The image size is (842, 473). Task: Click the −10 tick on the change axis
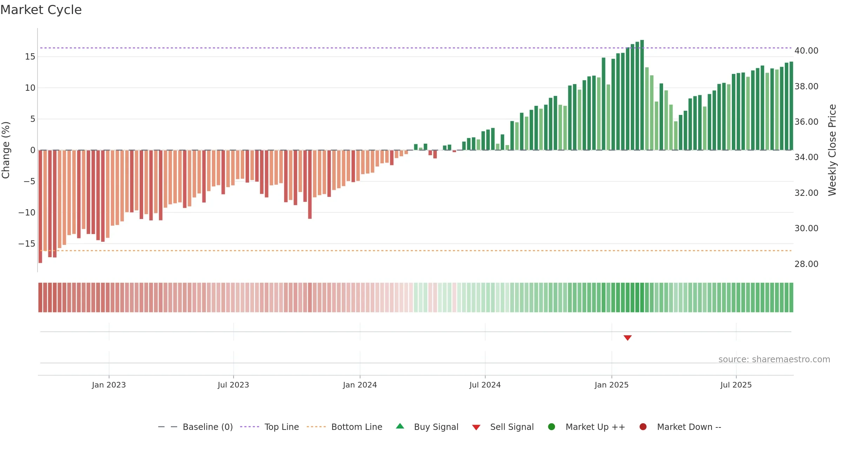click(27, 213)
